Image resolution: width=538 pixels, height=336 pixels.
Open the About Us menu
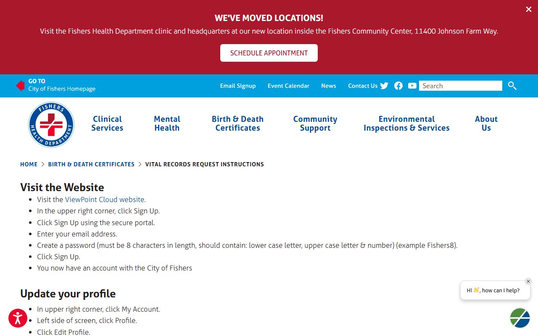point(486,123)
